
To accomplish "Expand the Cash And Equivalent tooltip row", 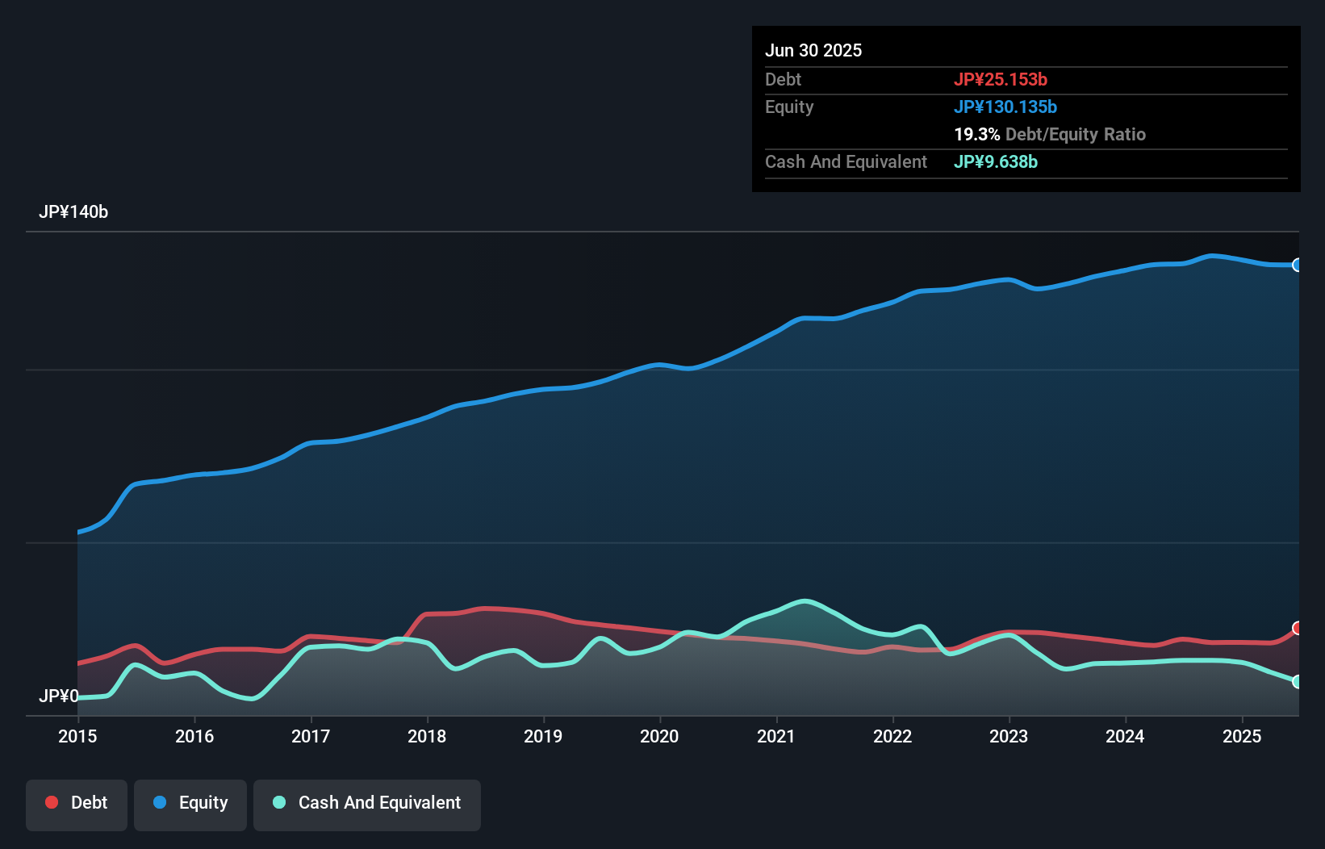I will pos(845,161).
